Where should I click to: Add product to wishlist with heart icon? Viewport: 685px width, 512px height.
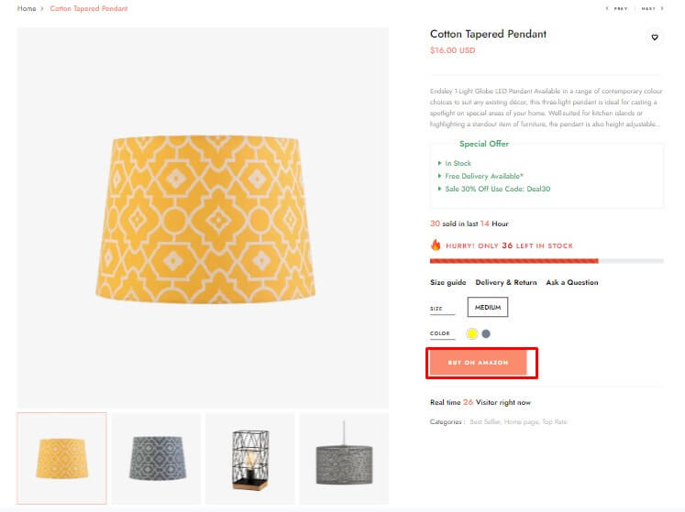[x=654, y=38]
